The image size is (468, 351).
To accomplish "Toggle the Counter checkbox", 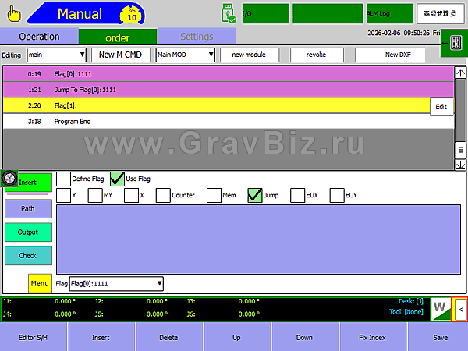I will coord(163,196).
